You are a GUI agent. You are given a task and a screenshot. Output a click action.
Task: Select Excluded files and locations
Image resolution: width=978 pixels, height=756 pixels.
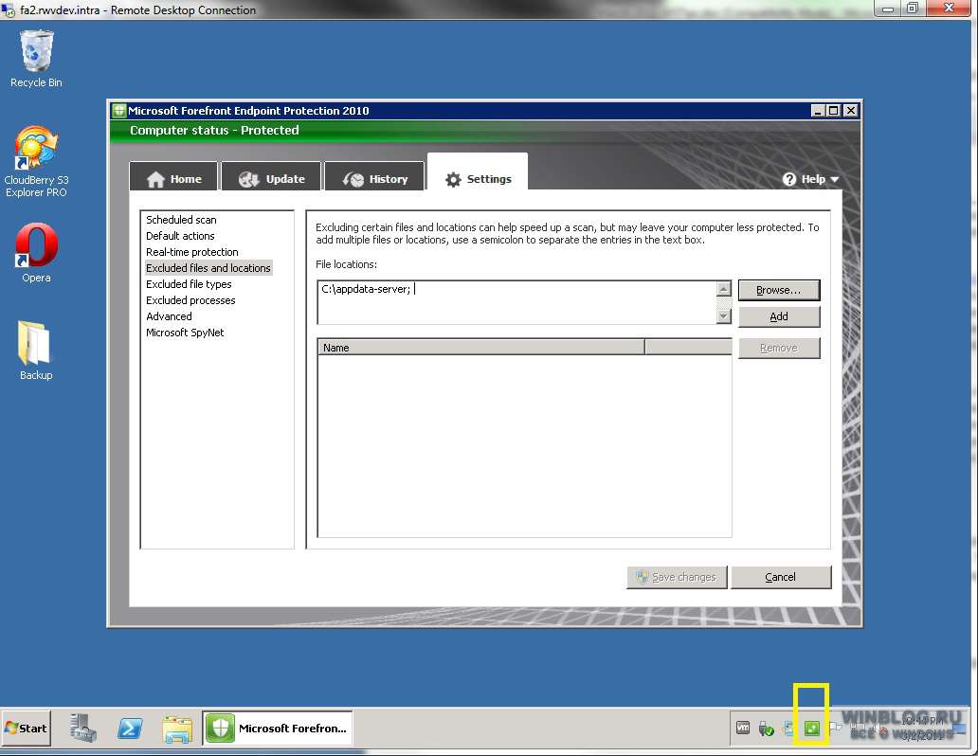[208, 268]
